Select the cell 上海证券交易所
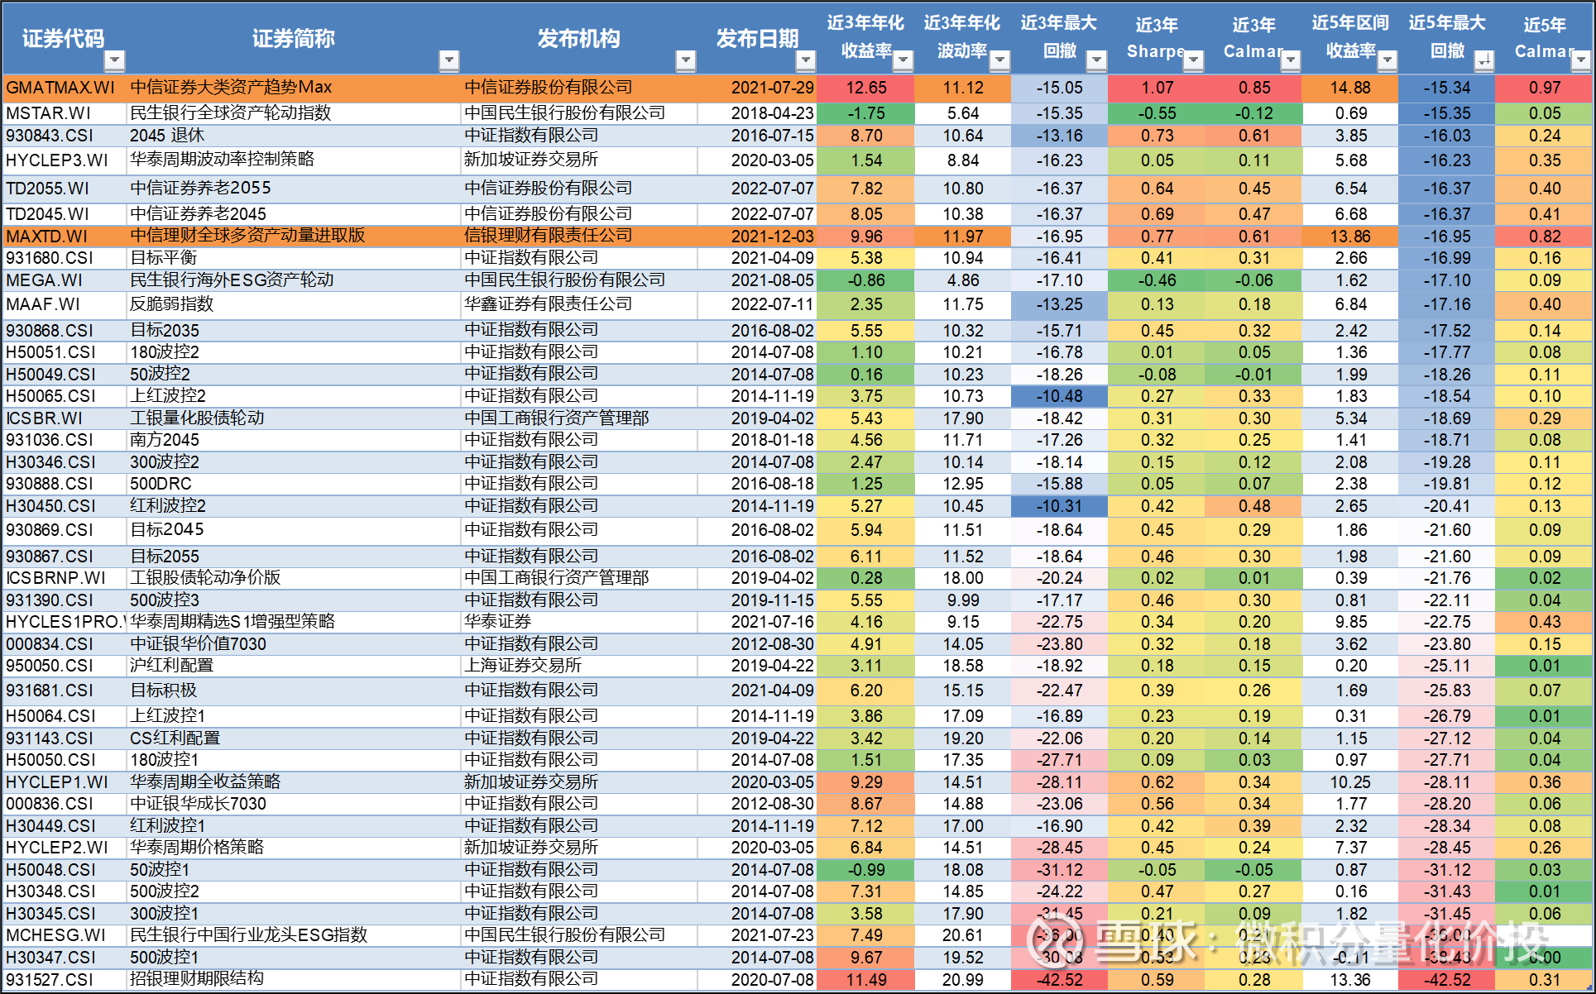Image resolution: width=1596 pixels, height=994 pixels. tap(578, 666)
